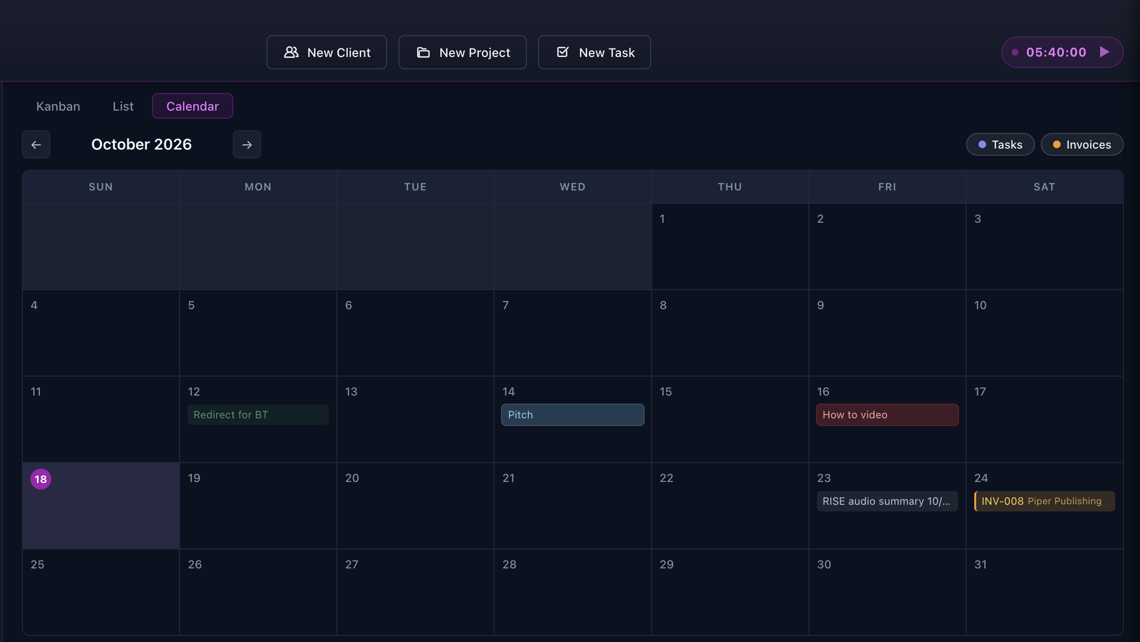Click the New Task button
Screen dimensions: 1140x642
point(595,52)
